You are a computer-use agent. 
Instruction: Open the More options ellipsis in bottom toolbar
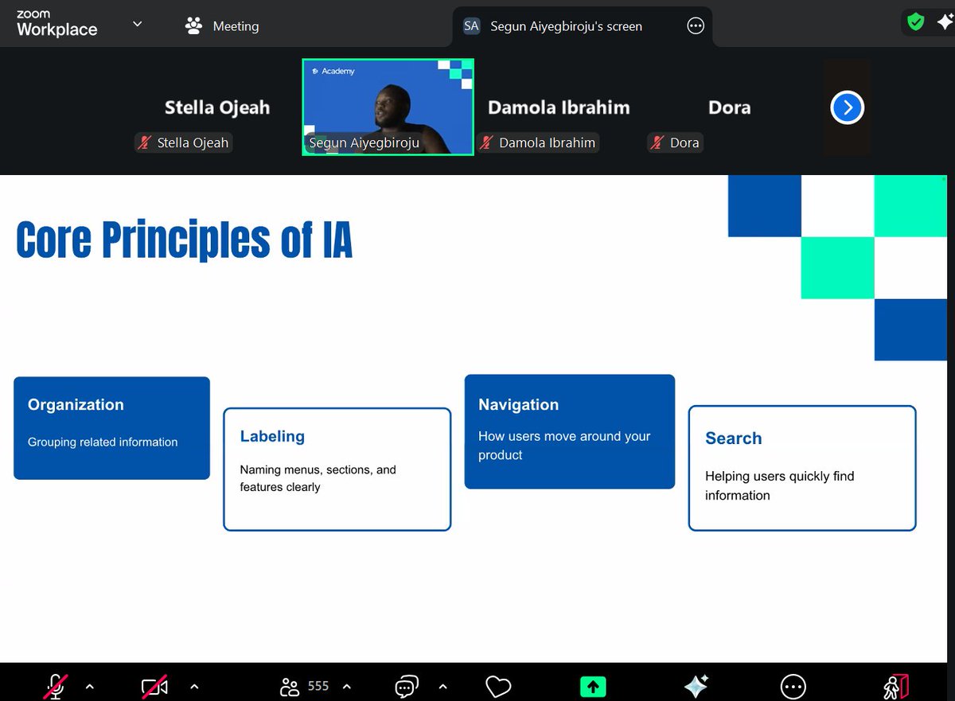point(793,686)
